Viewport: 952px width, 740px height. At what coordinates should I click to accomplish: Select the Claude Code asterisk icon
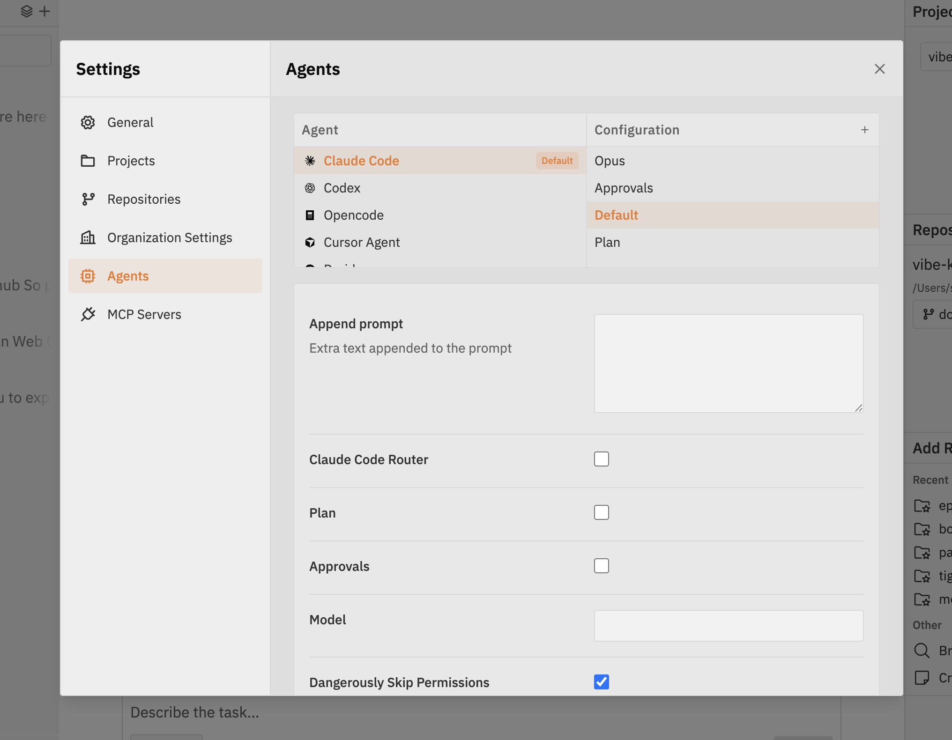coord(310,161)
